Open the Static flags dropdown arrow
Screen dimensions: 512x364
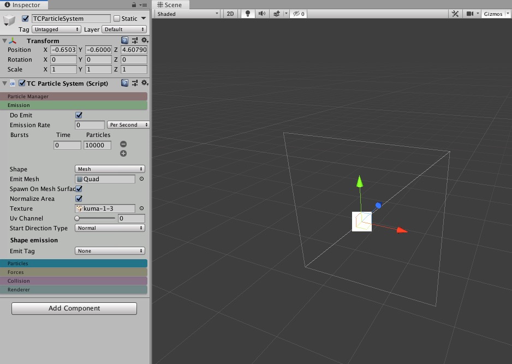tap(144, 19)
